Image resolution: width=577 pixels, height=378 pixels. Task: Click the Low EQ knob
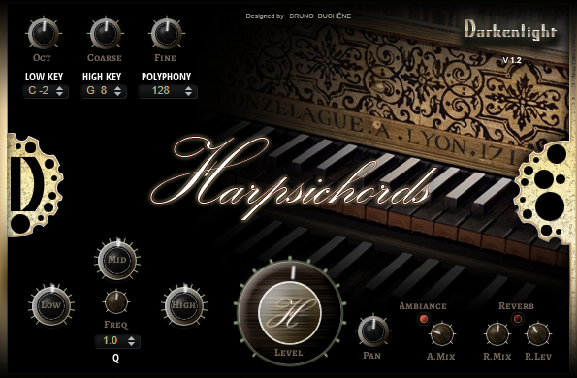pos(50,305)
